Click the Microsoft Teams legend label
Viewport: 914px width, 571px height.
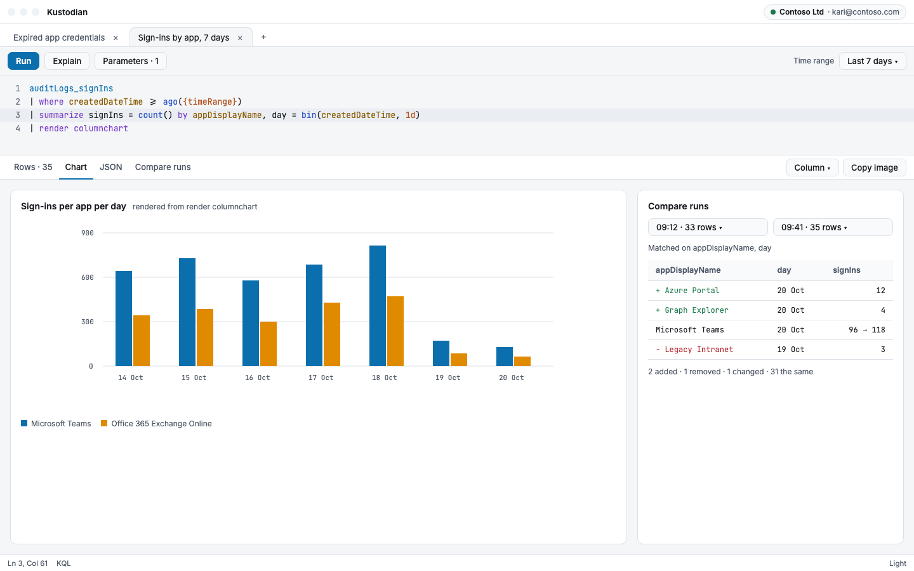[x=61, y=424]
